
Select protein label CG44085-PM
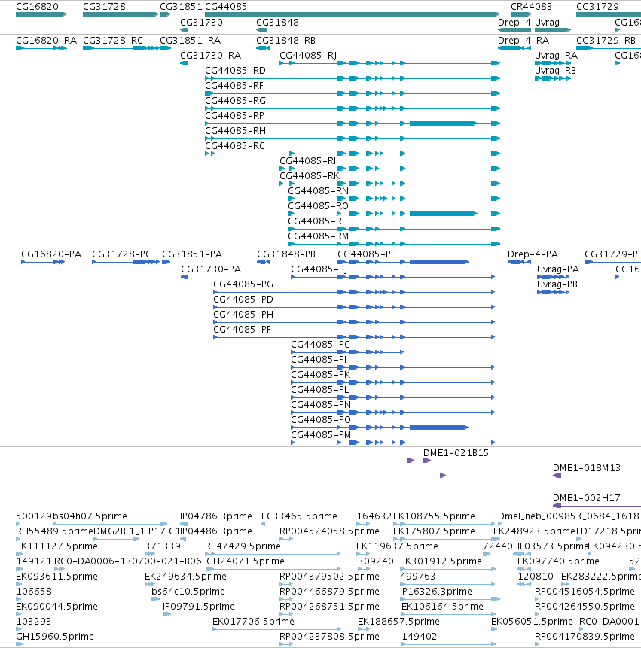[321, 435]
